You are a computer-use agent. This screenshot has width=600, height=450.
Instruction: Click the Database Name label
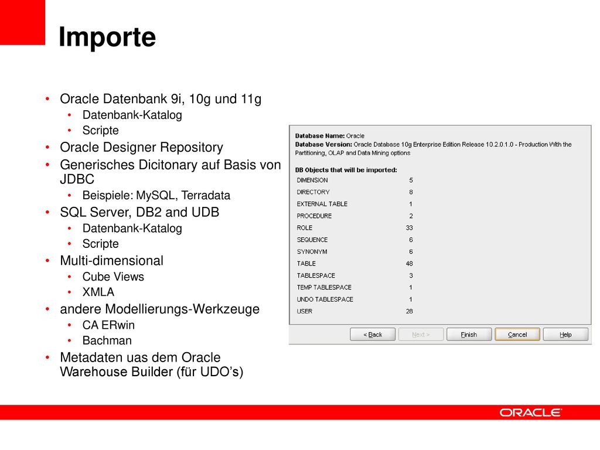click(x=320, y=136)
